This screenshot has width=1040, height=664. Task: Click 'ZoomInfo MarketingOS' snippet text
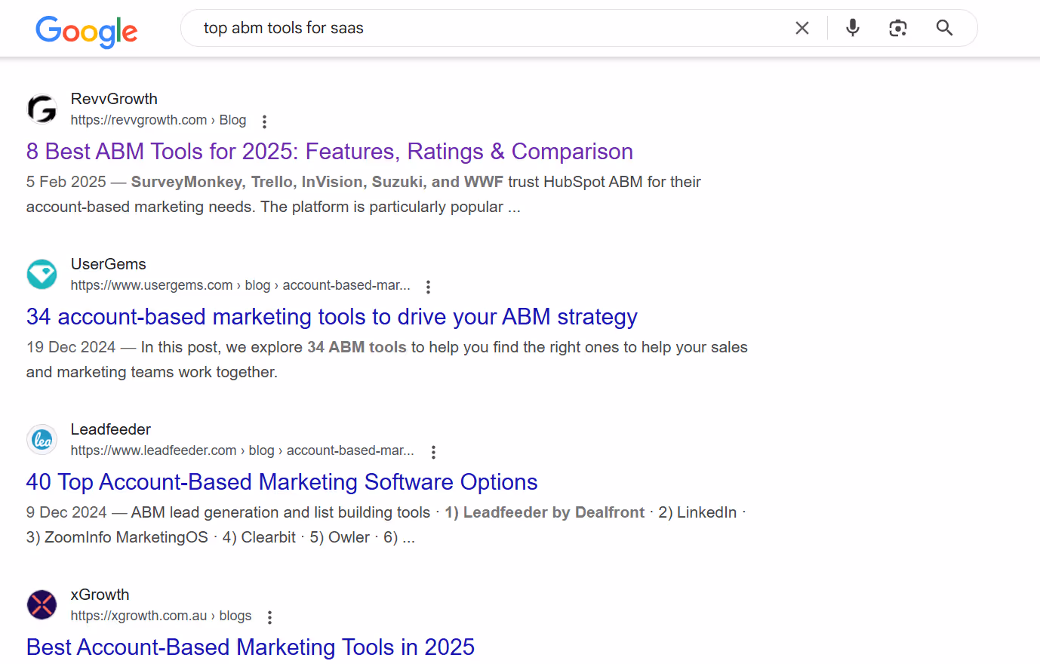tap(126, 537)
